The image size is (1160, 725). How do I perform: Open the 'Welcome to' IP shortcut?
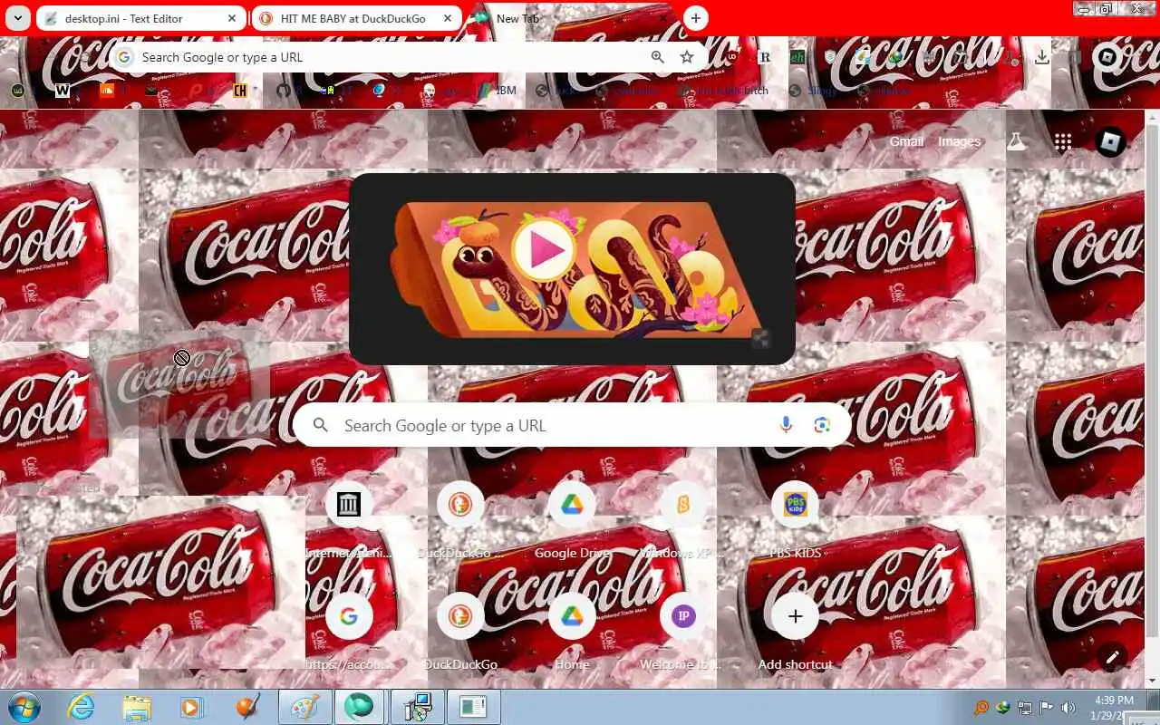(x=683, y=633)
